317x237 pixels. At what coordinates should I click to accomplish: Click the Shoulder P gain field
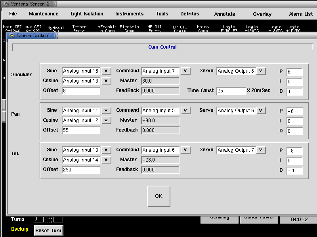pyautogui.click(x=294, y=72)
